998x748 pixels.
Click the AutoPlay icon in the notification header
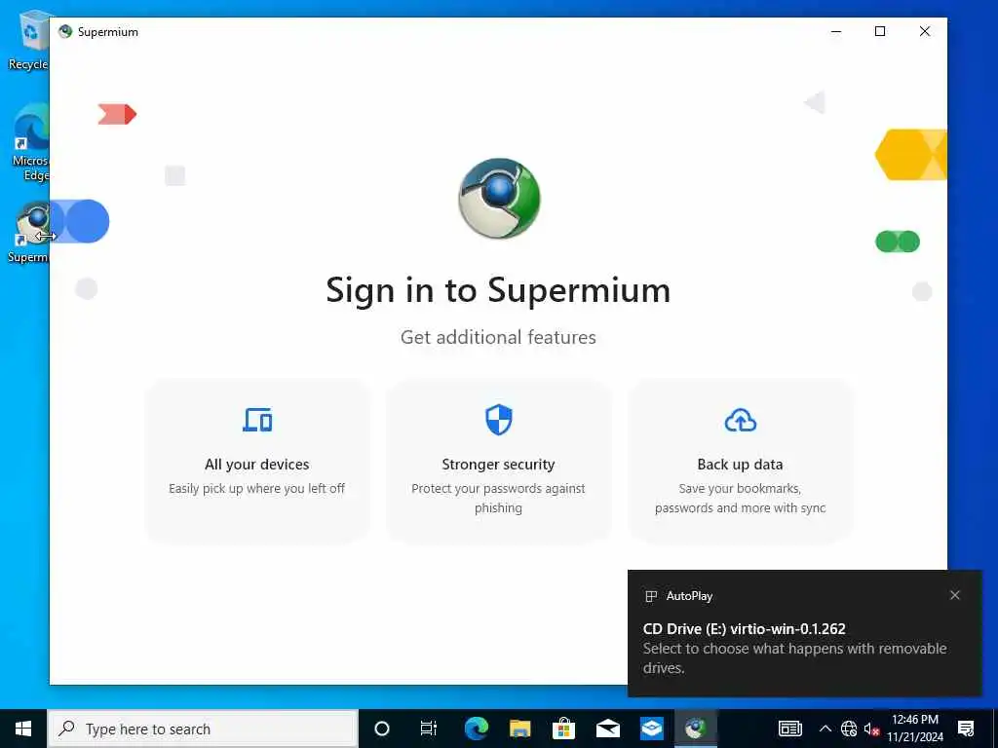pos(650,596)
